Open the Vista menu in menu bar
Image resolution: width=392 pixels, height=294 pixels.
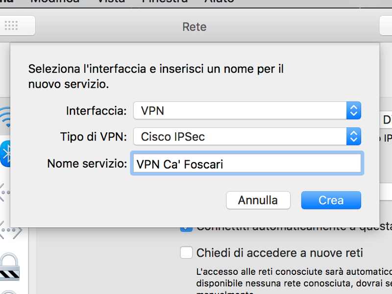pyautogui.click(x=111, y=1)
